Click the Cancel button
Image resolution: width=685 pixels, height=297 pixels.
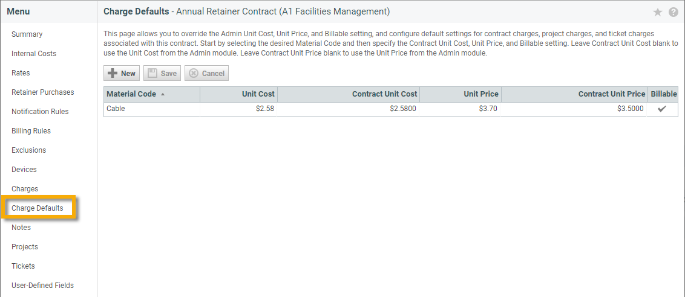(206, 73)
